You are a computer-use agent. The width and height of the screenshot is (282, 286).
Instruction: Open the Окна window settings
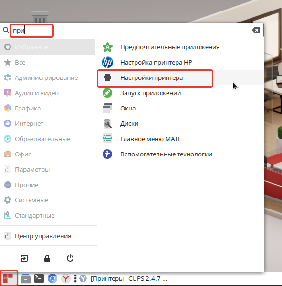pyautogui.click(x=180, y=109)
